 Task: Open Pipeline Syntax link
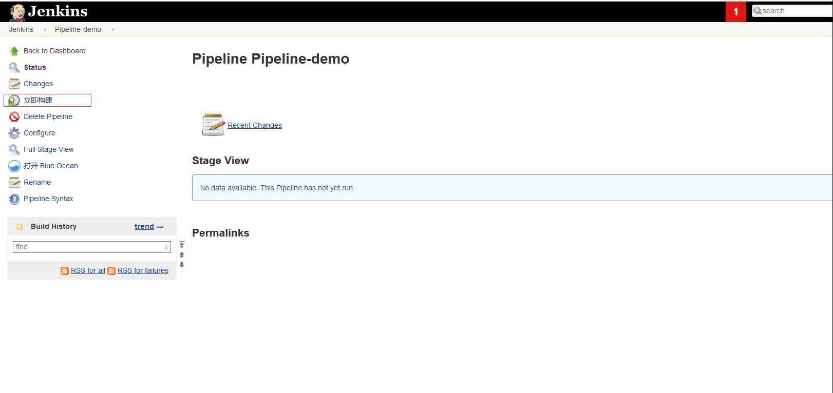48,199
